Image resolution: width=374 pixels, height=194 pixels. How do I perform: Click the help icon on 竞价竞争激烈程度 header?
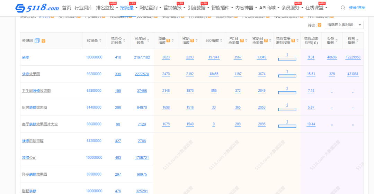pyautogui.click(x=293, y=40)
